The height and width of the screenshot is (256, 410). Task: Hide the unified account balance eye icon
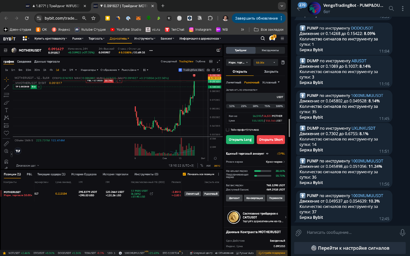267,154
